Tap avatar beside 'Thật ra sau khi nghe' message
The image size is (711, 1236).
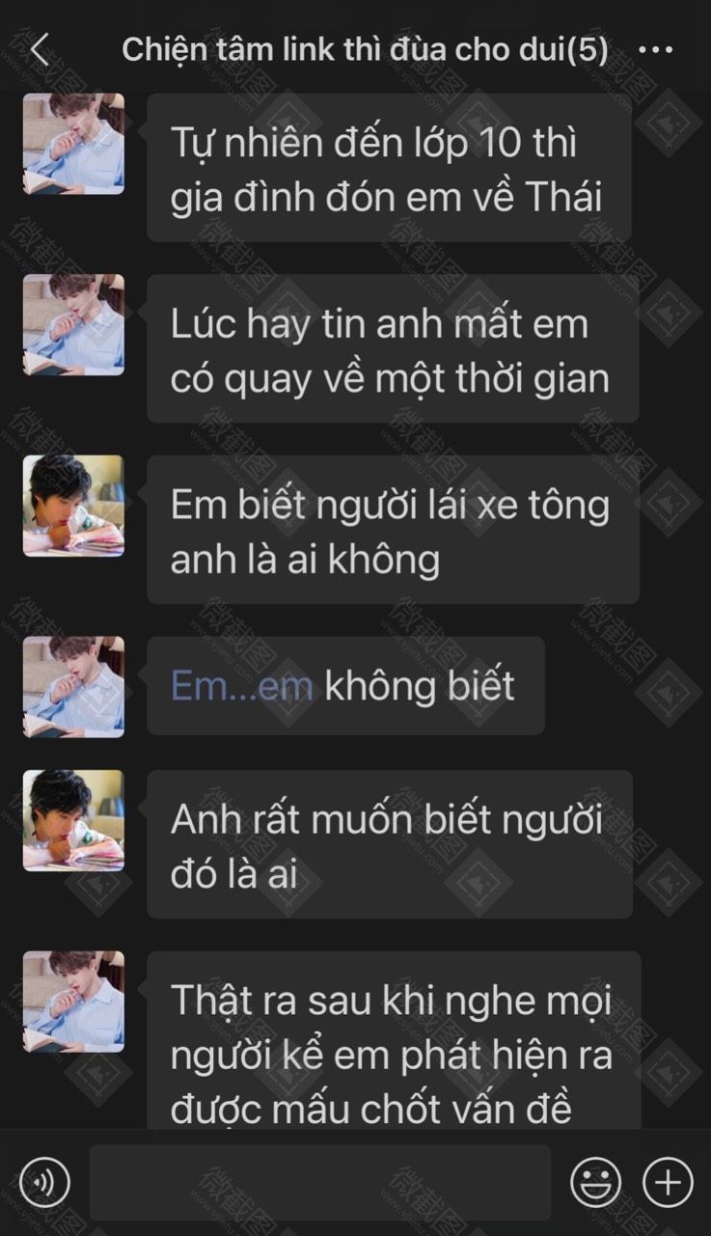click(x=73, y=1002)
